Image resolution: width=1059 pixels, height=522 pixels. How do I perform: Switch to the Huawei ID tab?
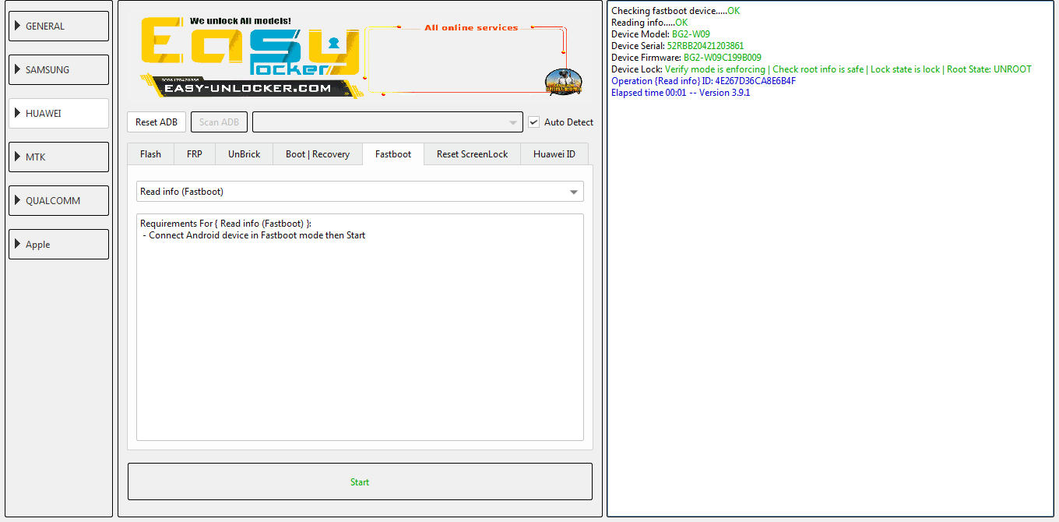(554, 153)
